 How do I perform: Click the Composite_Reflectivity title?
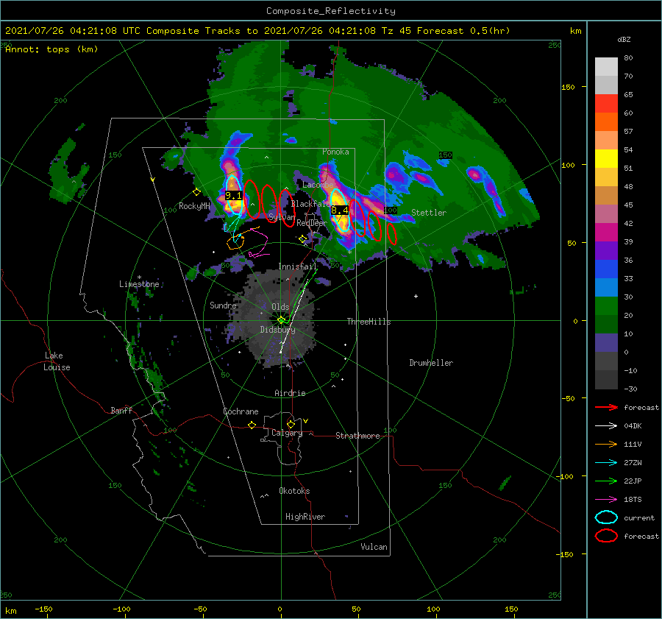330,10
